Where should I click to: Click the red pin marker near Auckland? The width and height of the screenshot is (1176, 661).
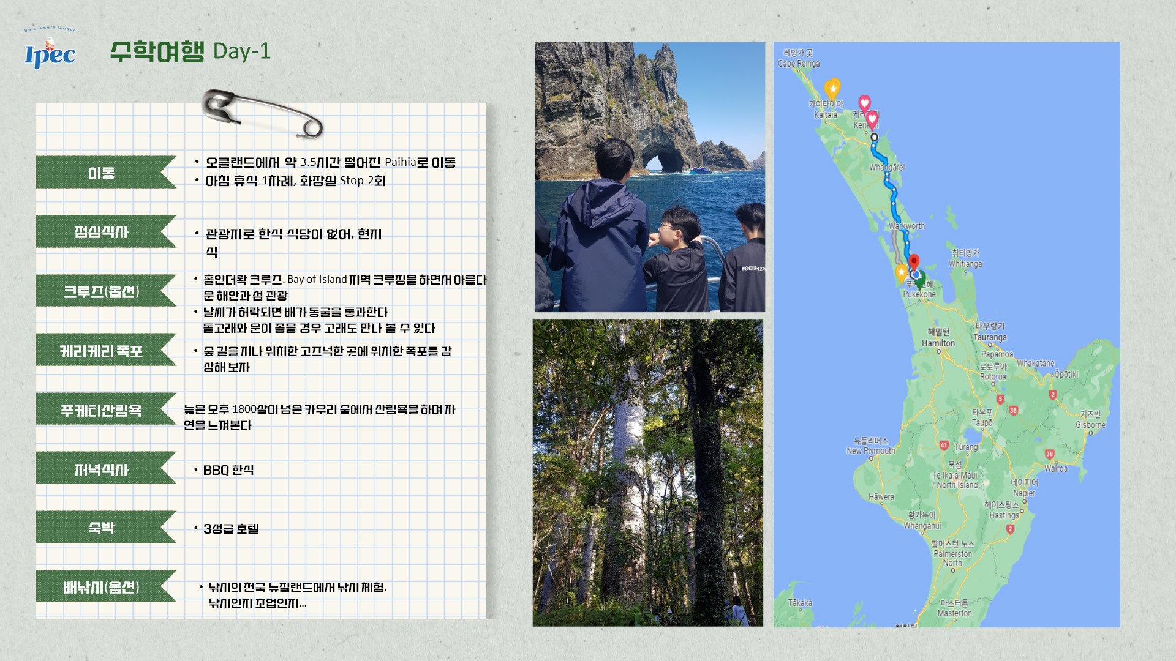[914, 263]
